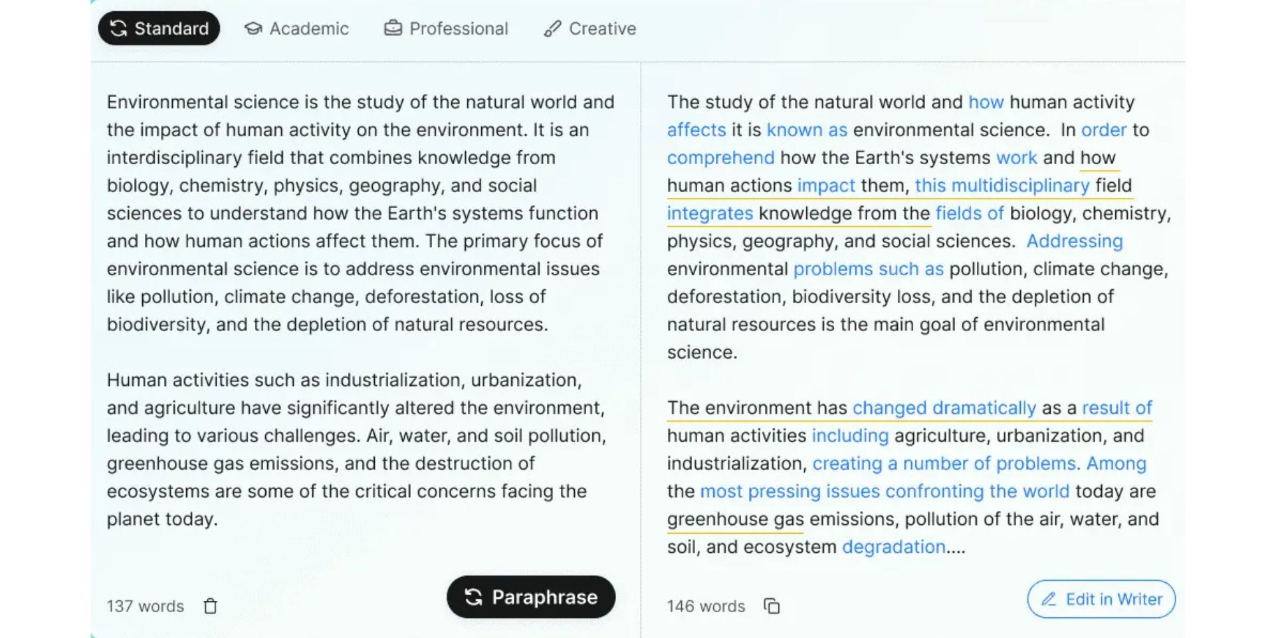
Task: Click the trash icon to clear input text
Action: (210, 606)
